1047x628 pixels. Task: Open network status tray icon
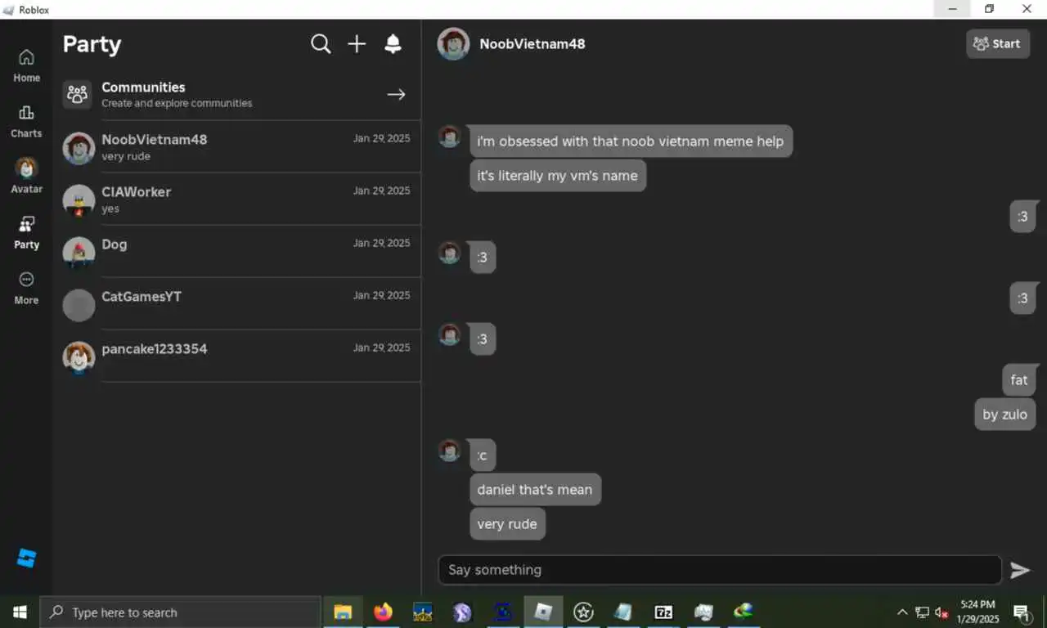pyautogui.click(x=922, y=612)
